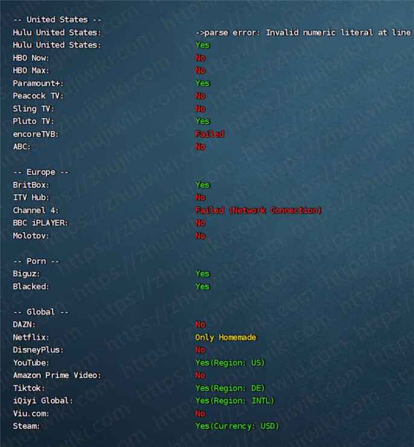This screenshot has height=447, width=414.
Task: Select the 'Viu.com:' label
Action: click(31, 413)
